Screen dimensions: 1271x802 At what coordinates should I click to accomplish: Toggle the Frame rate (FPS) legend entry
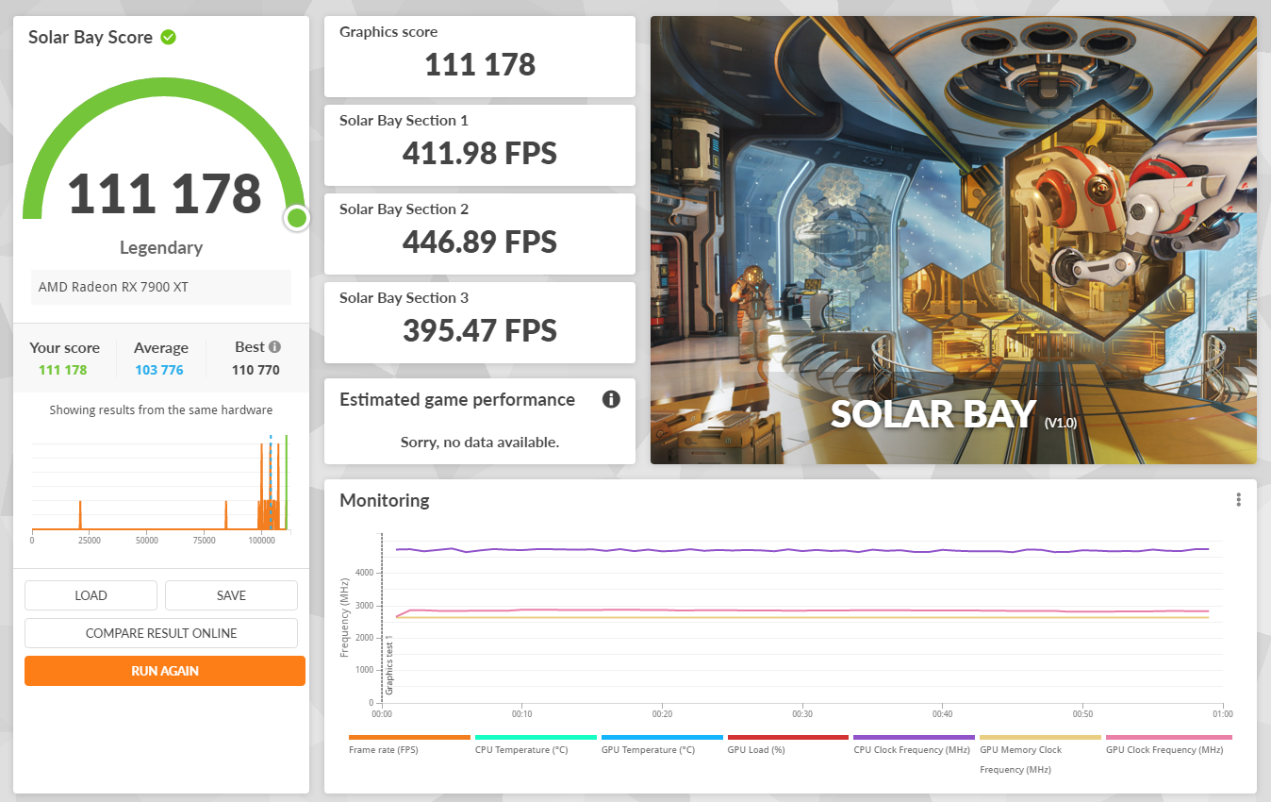coord(409,744)
